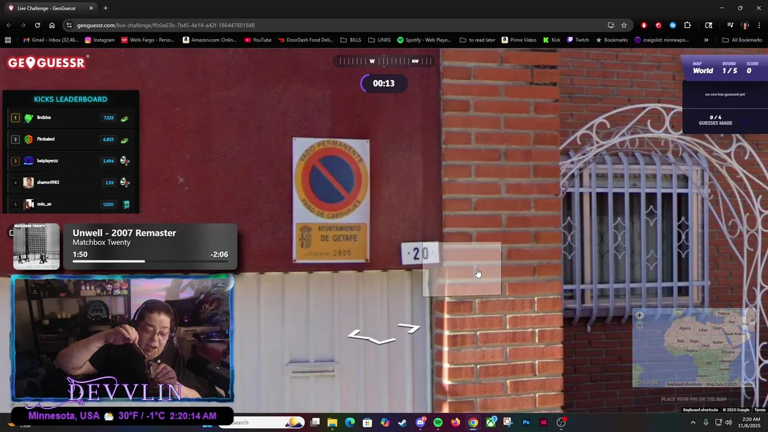Open Chrome three-dot menu

(759, 25)
